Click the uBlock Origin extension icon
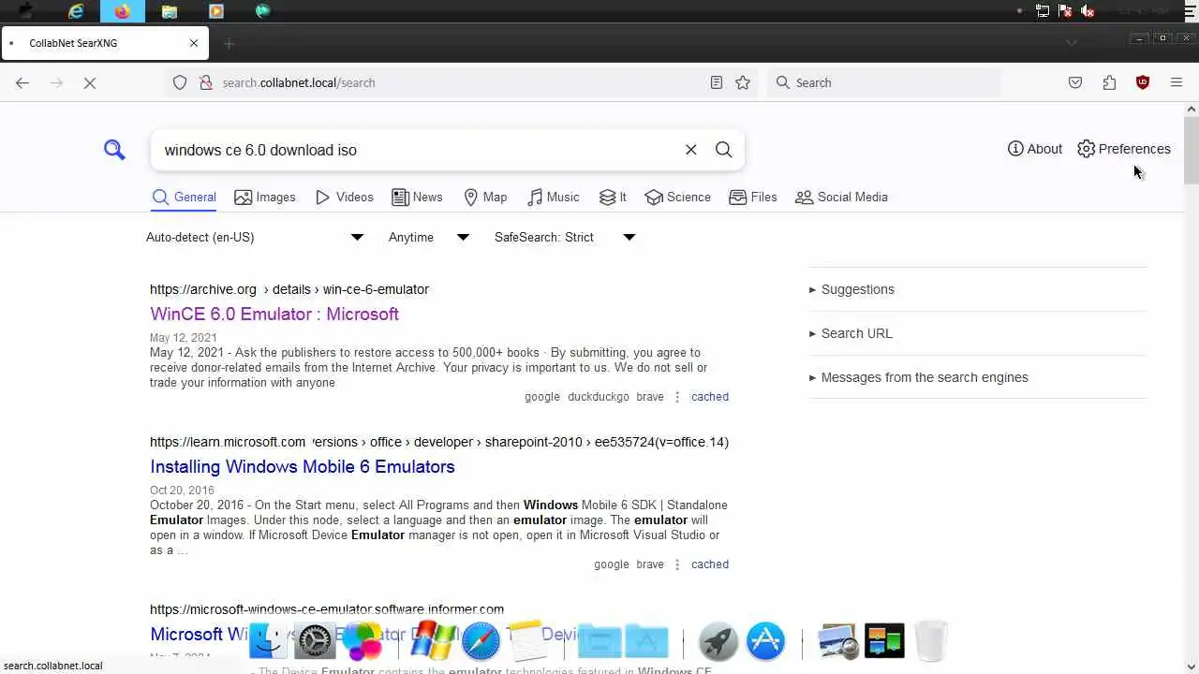The width and height of the screenshot is (1199, 674). click(x=1143, y=82)
